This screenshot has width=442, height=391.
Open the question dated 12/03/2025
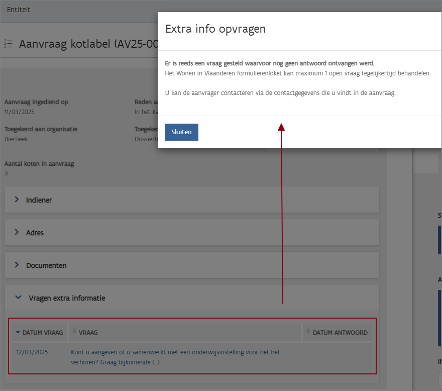[32, 352]
